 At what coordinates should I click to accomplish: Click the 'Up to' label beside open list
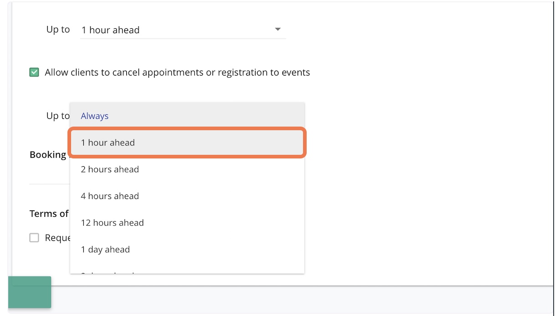[58, 116]
